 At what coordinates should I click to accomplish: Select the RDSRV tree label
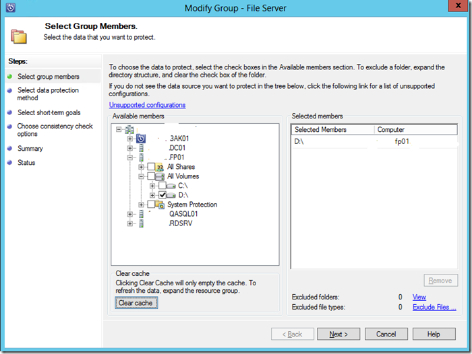180,223
